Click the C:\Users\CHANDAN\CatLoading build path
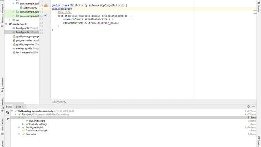261x147 pixels. coord(51,114)
